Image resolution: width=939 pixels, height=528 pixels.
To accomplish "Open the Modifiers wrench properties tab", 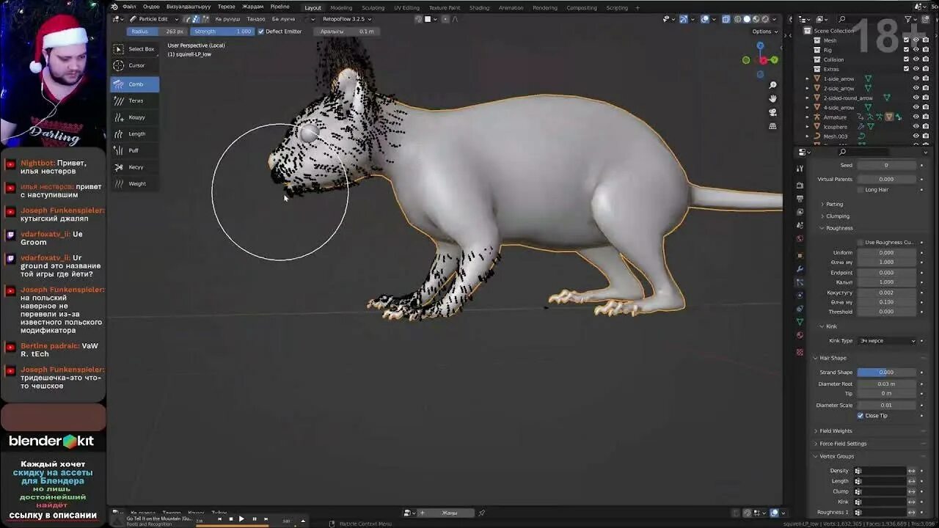I will [x=800, y=269].
